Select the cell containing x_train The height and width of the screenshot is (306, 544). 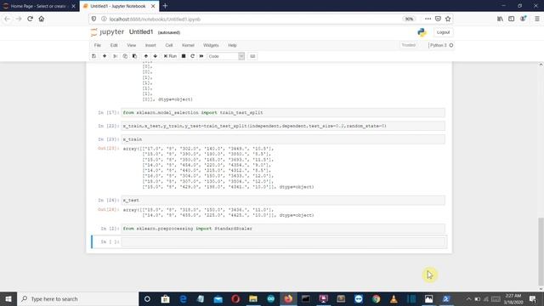283,139
